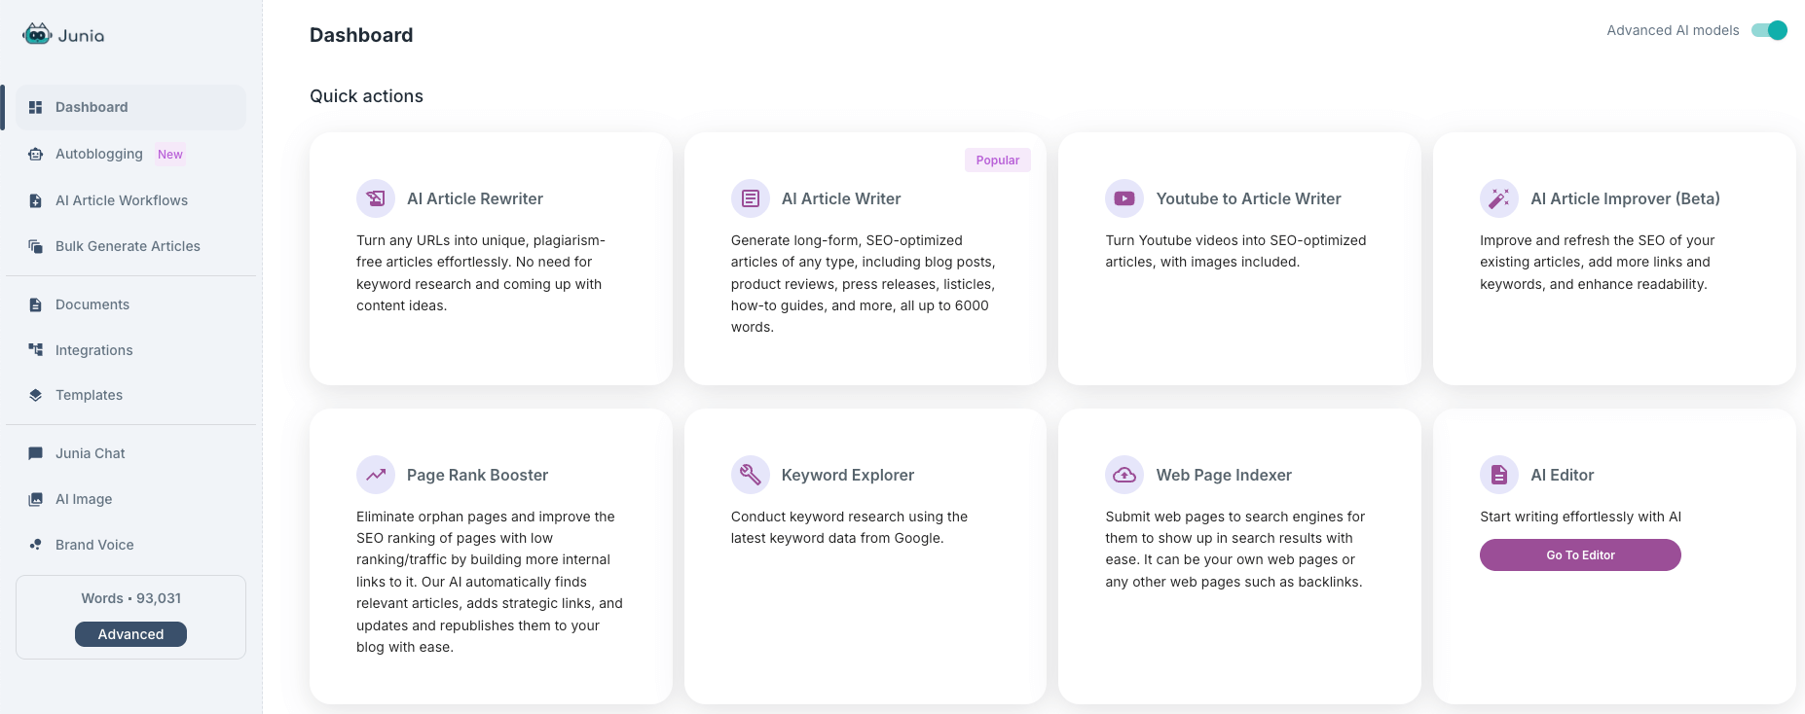Screen dimensions: 1805x714
Task: Click the Youtube to Article Writer icon
Action: point(1124,198)
